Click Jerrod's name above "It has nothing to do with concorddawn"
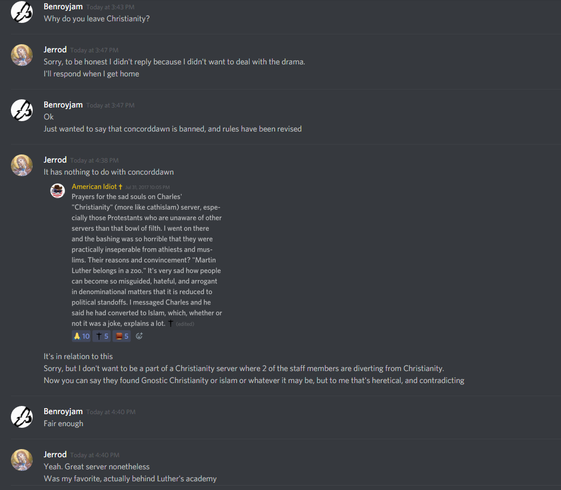The height and width of the screenshot is (490, 561). click(x=55, y=160)
